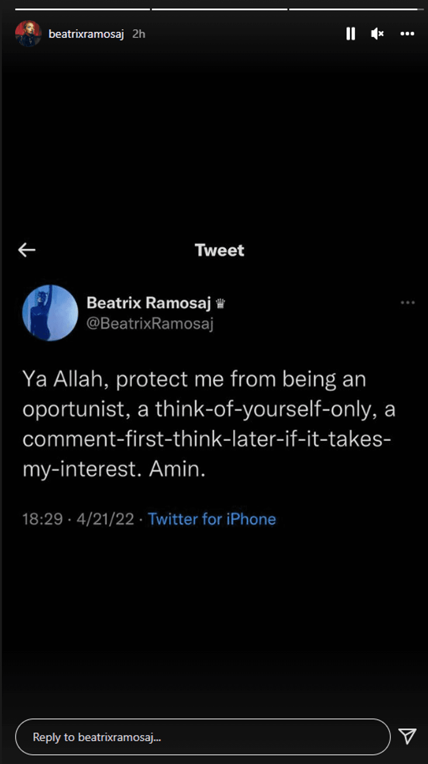Viewport: 428px width, 764px height.
Task: Click the back arrow beside Tweet
Action: pyautogui.click(x=27, y=250)
